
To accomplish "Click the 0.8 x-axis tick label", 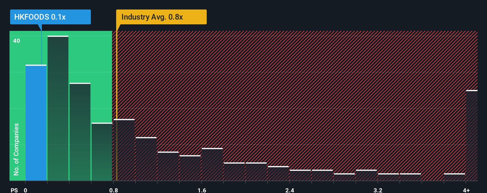I will point(113,190).
